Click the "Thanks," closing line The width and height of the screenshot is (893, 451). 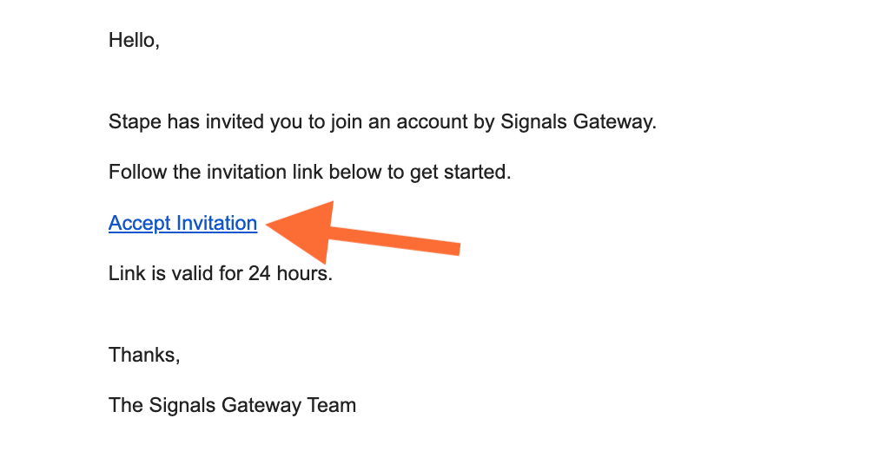(x=145, y=355)
